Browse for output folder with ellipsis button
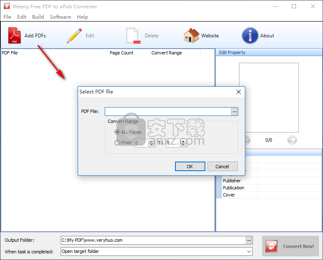 [x=249, y=240]
